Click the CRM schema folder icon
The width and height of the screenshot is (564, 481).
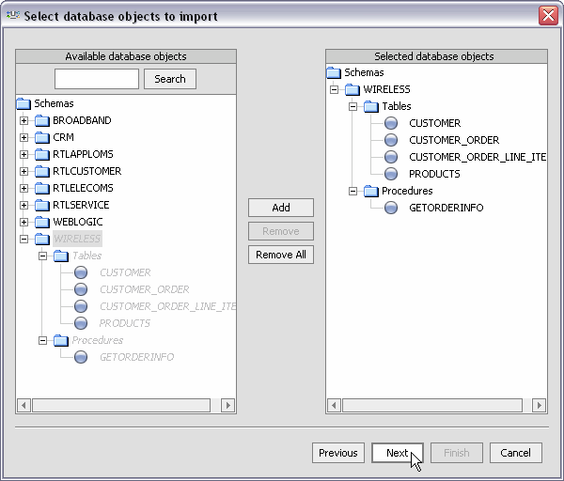(42, 137)
